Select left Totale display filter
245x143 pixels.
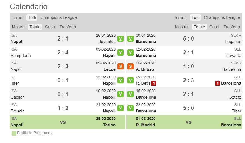[x=35, y=27]
